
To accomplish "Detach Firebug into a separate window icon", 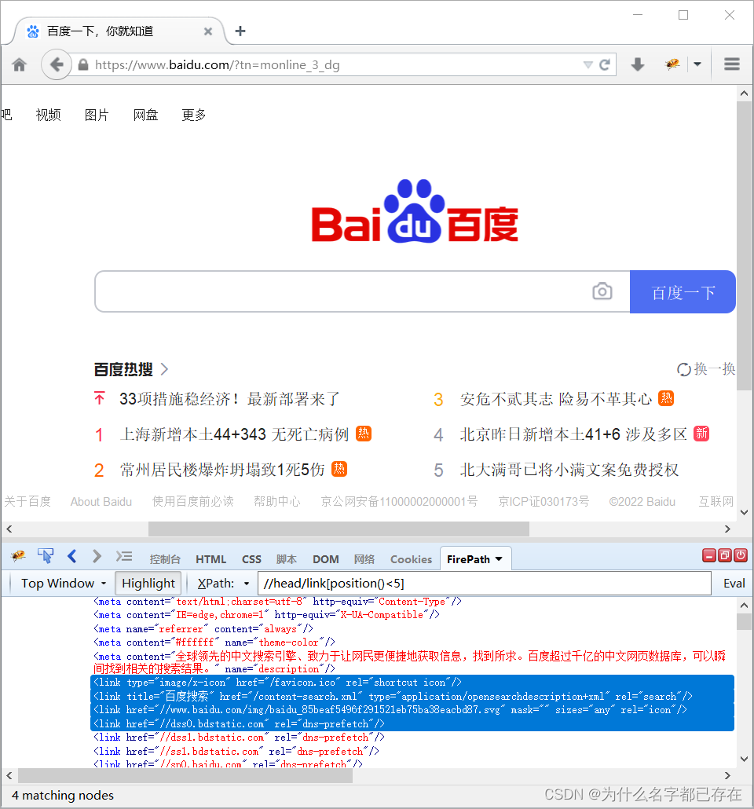I will [725, 555].
